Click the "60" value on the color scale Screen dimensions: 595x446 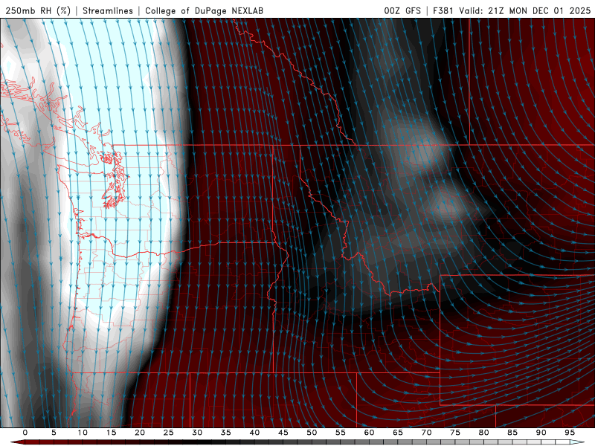[369, 433]
